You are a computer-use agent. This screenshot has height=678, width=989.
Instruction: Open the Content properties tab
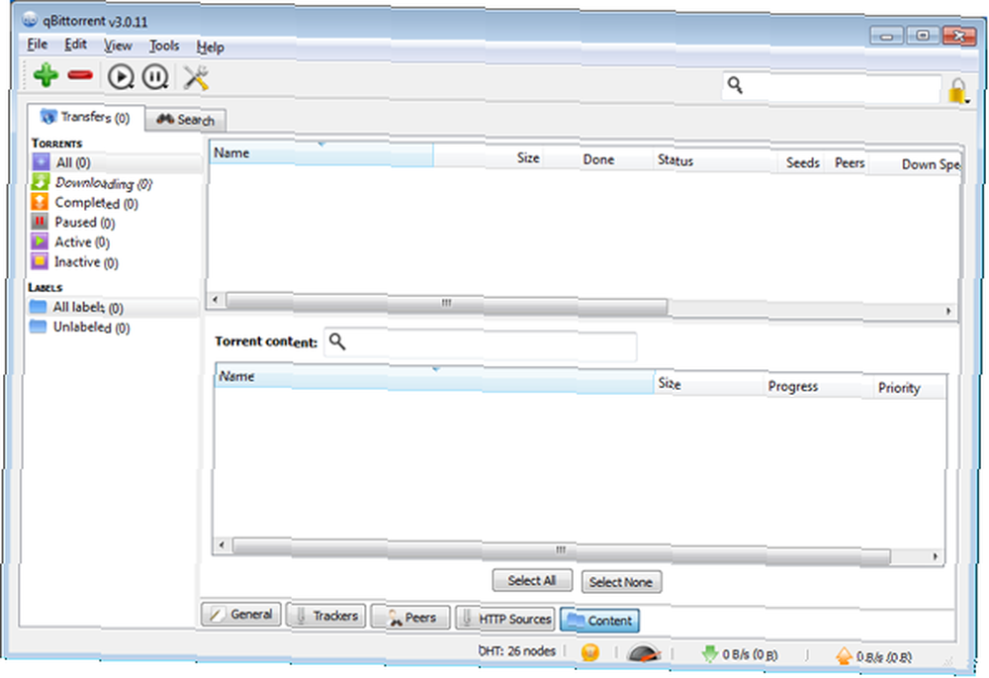point(600,621)
